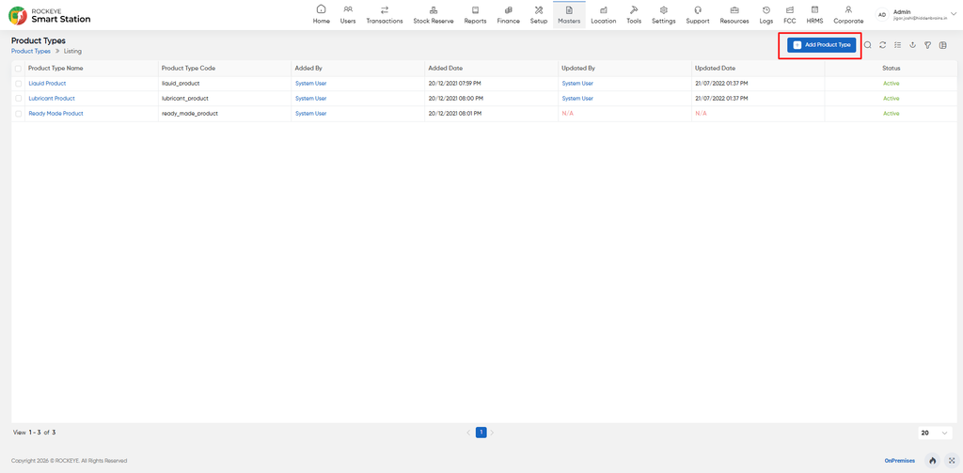Check the Ready Made Product row checkbox
Viewport: 963px width, 473px height.
pyautogui.click(x=19, y=114)
